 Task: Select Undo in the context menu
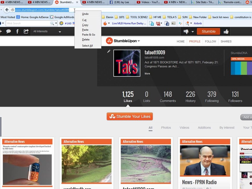click(x=88, y=14)
